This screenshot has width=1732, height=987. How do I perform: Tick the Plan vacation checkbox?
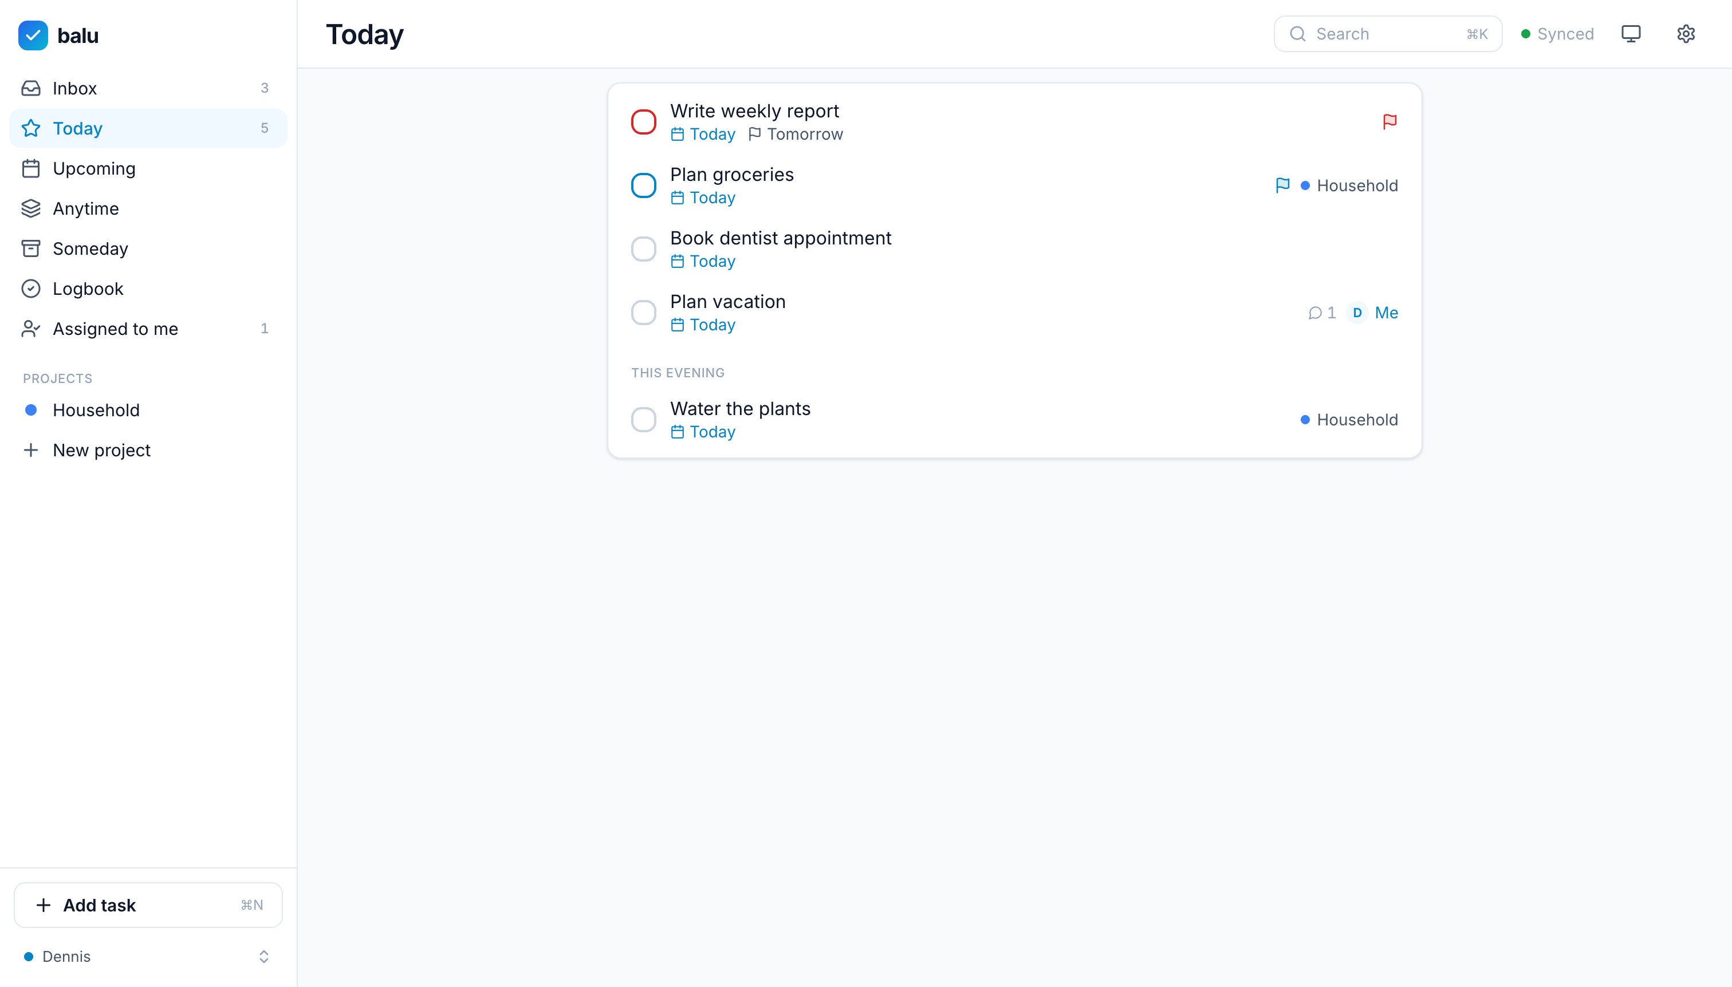(x=644, y=313)
